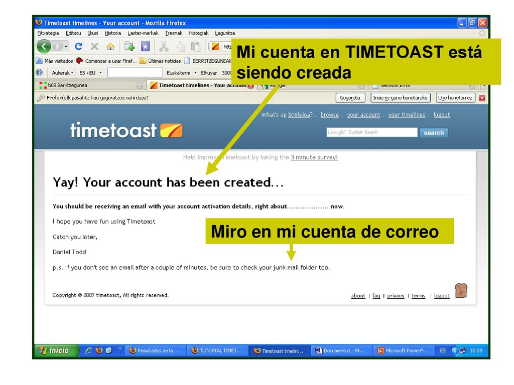
Task: Switch to TUTORIAL TIMET... taskbar window
Action: pos(217,350)
